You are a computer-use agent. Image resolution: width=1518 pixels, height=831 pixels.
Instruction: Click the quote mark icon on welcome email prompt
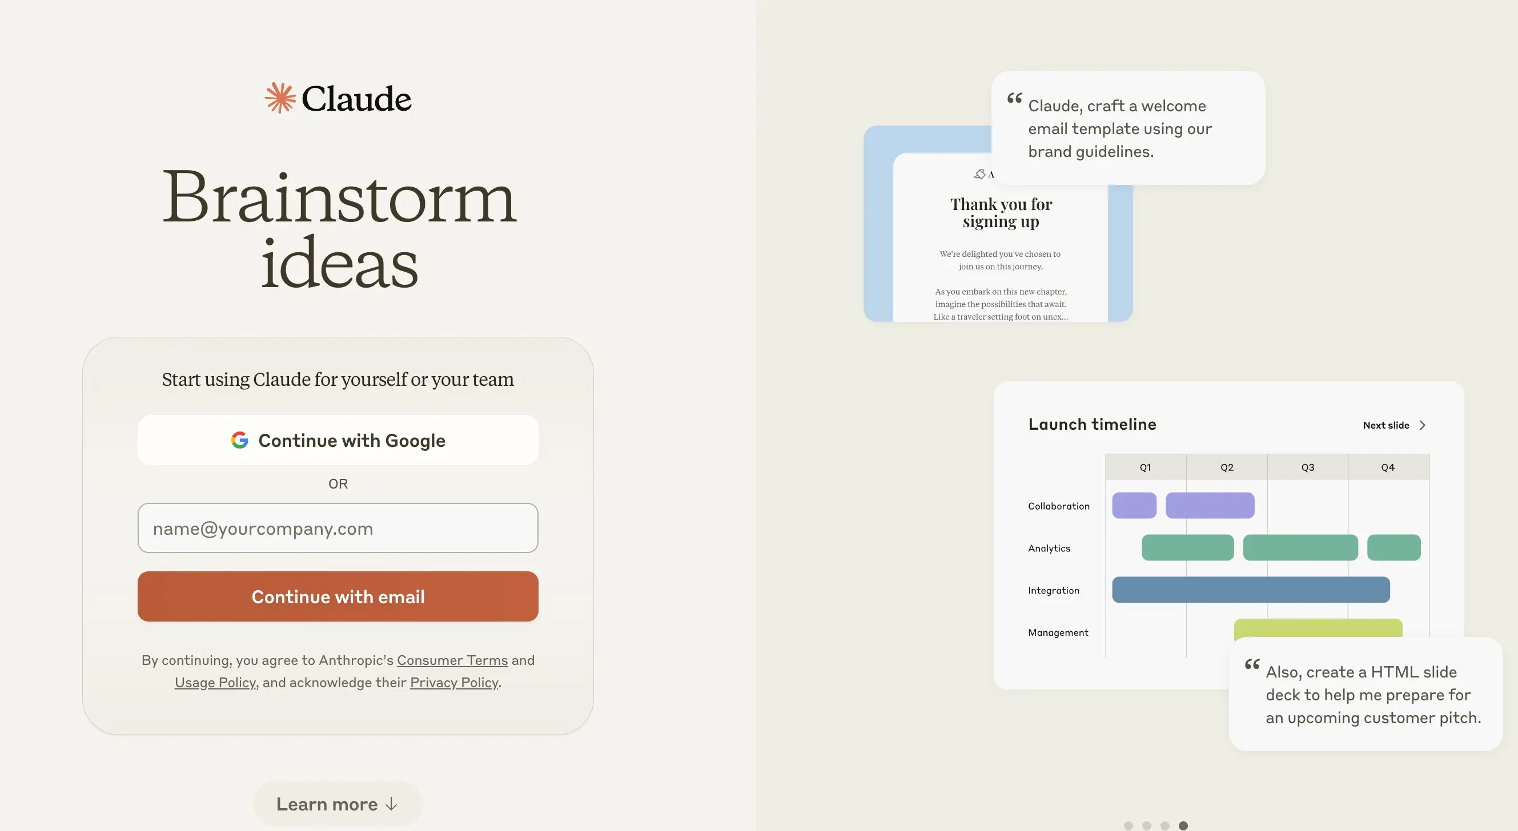(1014, 98)
